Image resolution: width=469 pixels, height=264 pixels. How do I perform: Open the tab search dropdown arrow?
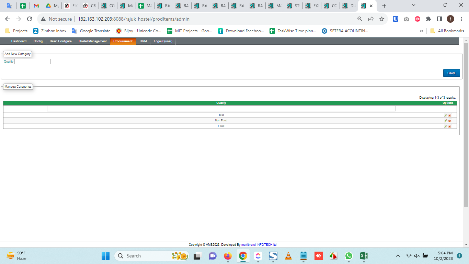pyautogui.click(x=414, y=5)
